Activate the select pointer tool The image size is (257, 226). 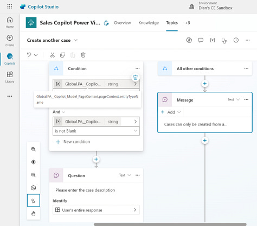pyautogui.click(x=34, y=200)
